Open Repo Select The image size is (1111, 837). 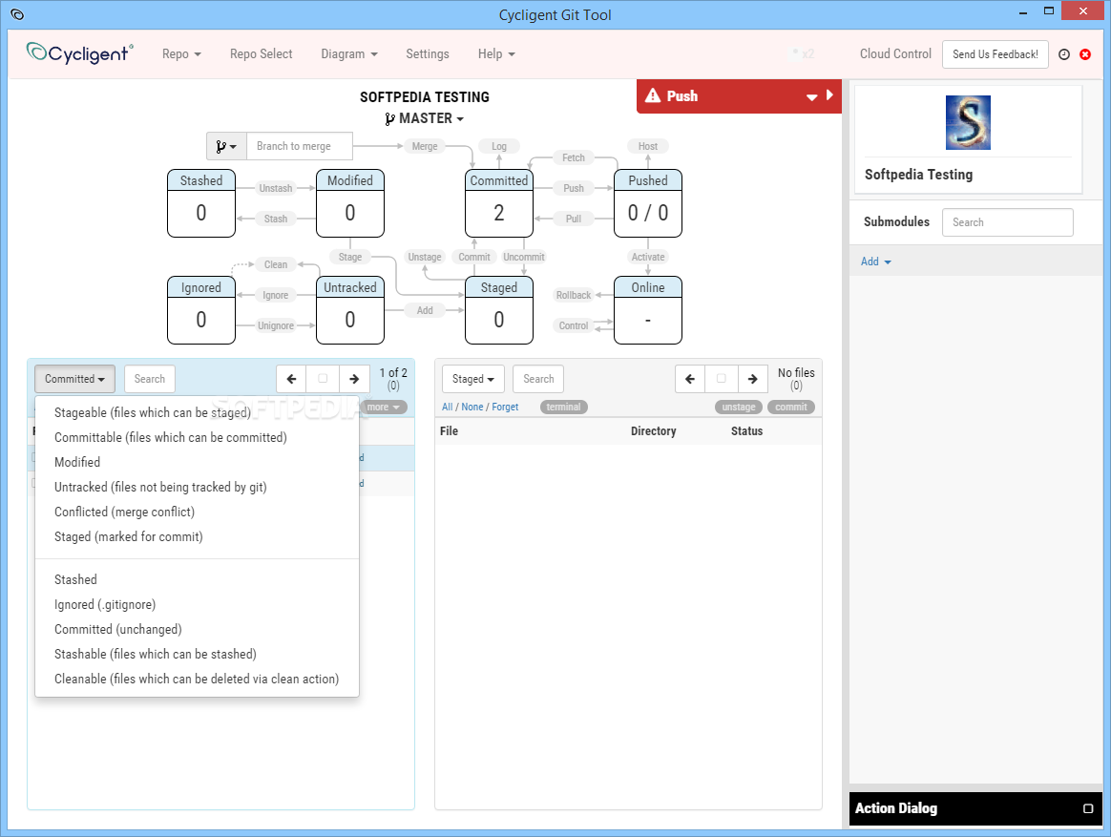[261, 53]
